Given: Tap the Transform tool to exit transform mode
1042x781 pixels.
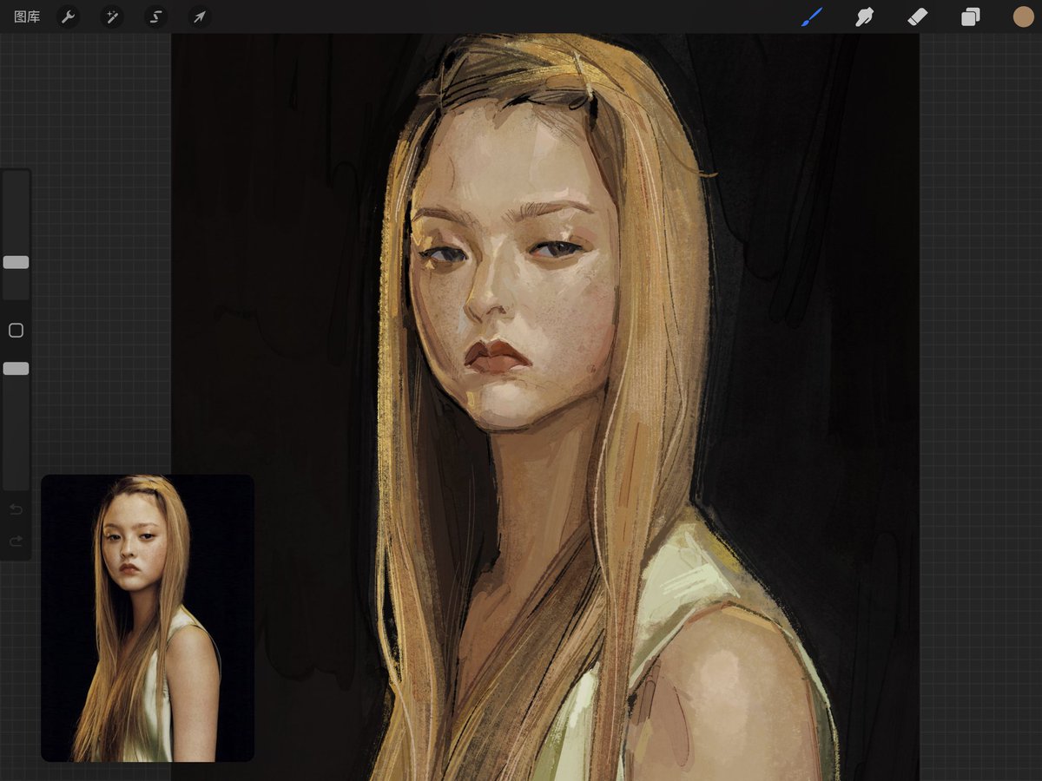Looking at the screenshot, I should 198,16.
